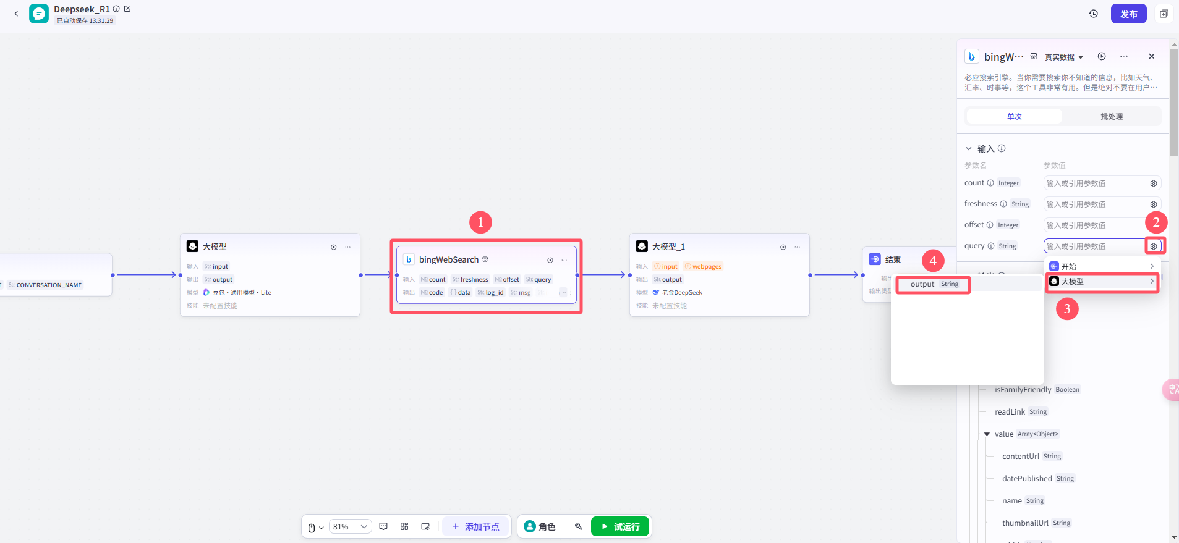Collapse the value Array<Object> tree node
The image size is (1179, 543).
[987, 434]
